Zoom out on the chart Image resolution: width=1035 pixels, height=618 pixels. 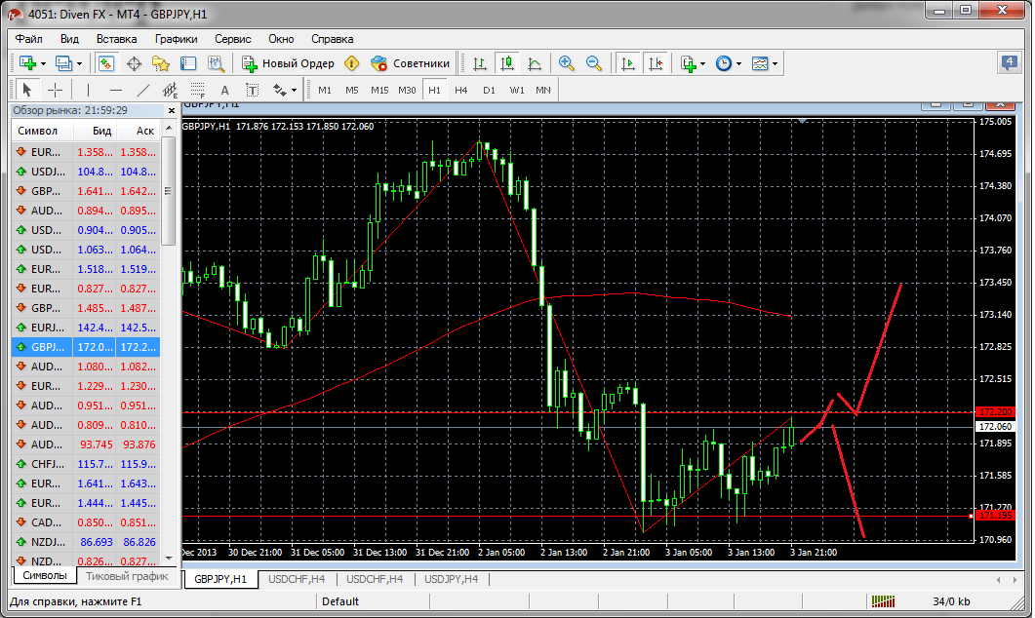pos(594,63)
